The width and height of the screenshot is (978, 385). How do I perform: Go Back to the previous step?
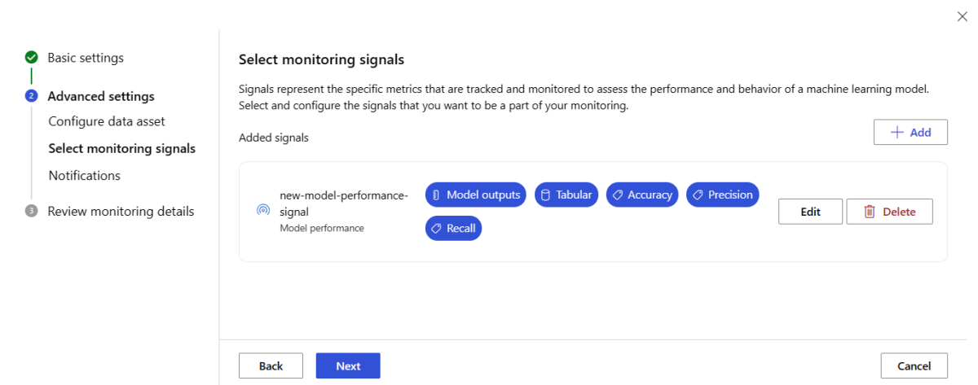(x=271, y=366)
